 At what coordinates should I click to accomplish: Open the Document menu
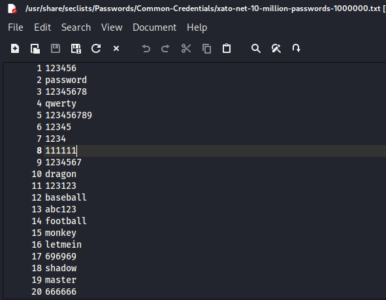154,27
